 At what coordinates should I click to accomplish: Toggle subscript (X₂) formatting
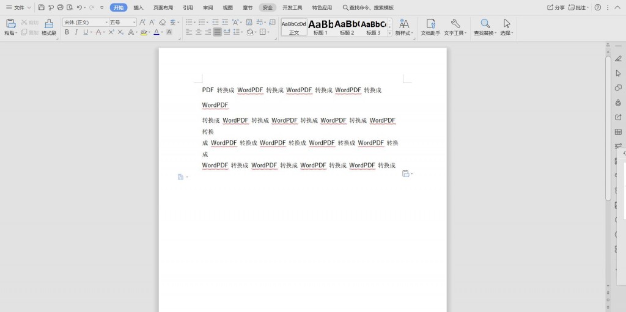click(x=120, y=32)
